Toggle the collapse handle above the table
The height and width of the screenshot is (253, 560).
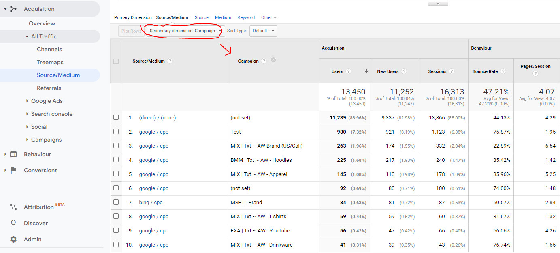coord(438,3)
